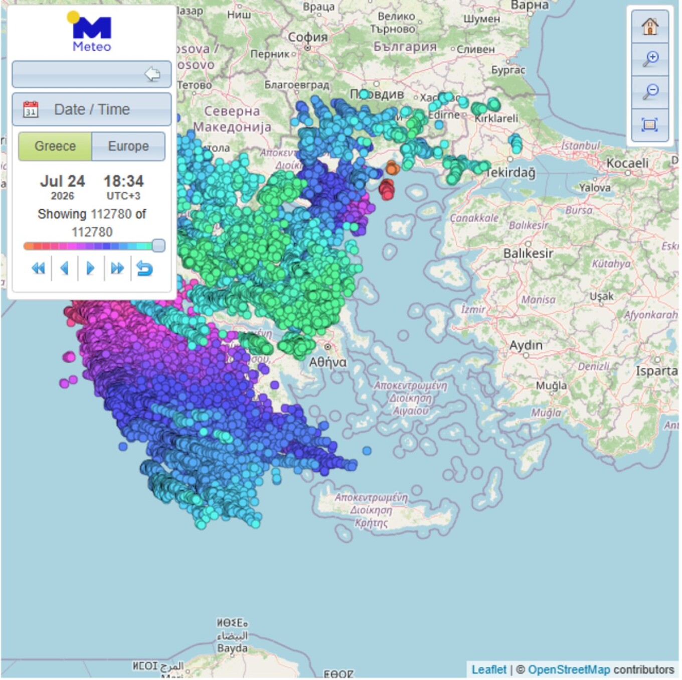Switch to the Europe region tab
This screenshot has width=682, height=680.
[128, 146]
